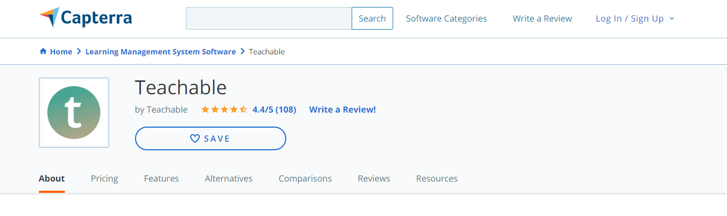Image resolution: width=727 pixels, height=216 pixels.
Task: Click in the search input field
Action: click(268, 18)
